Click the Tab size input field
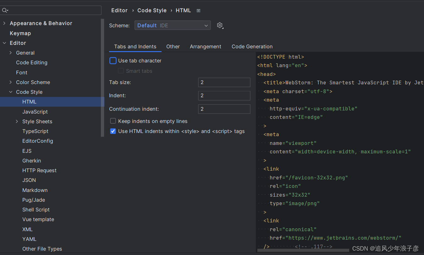 point(224,82)
